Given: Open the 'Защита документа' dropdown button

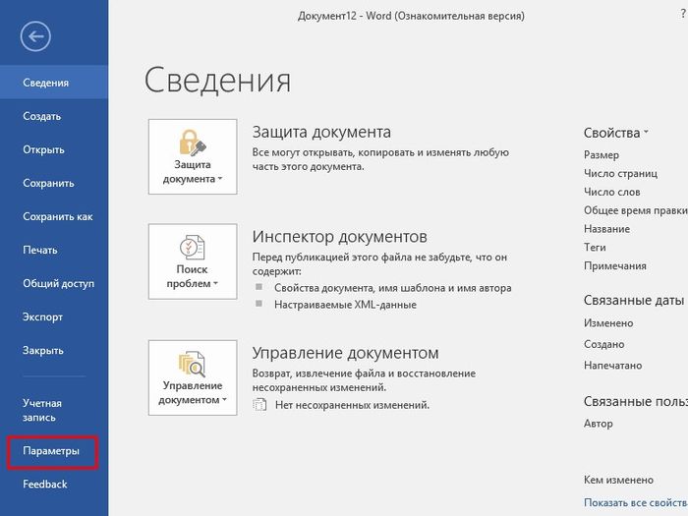Looking at the screenshot, I should coord(193,157).
